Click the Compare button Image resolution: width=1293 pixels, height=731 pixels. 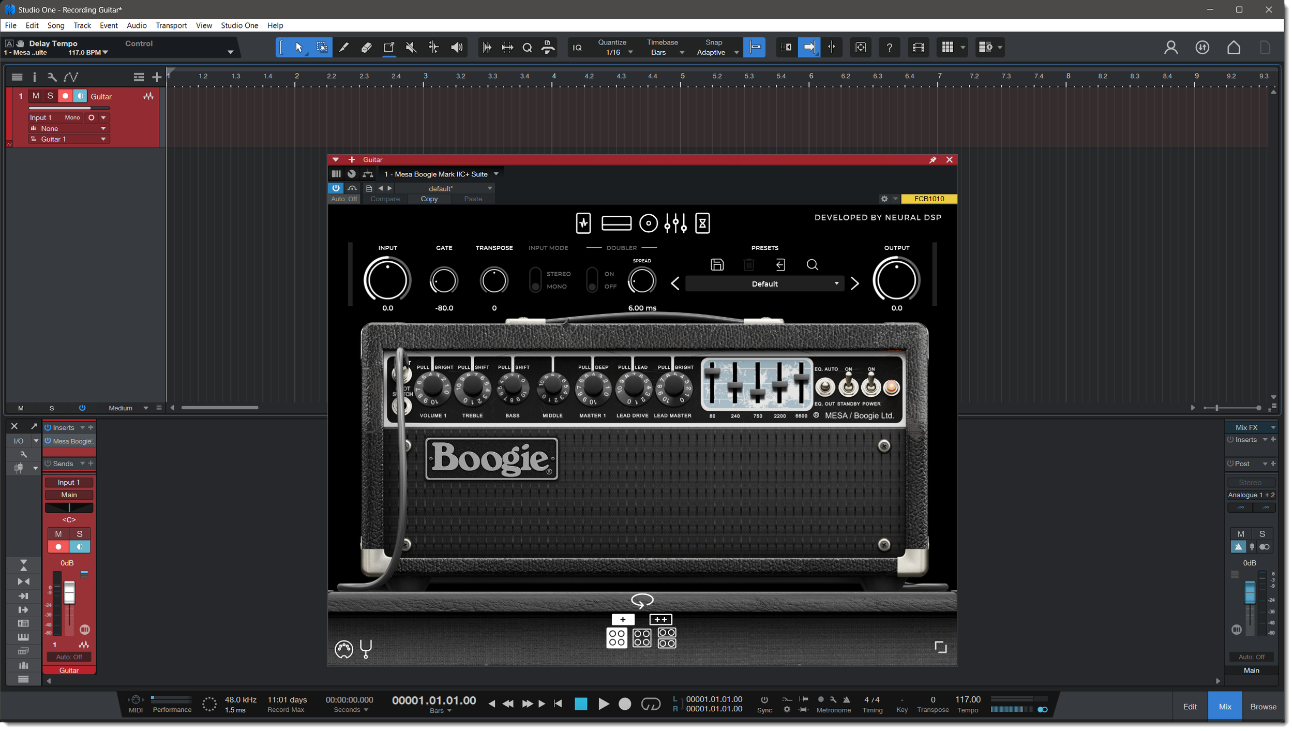point(385,199)
